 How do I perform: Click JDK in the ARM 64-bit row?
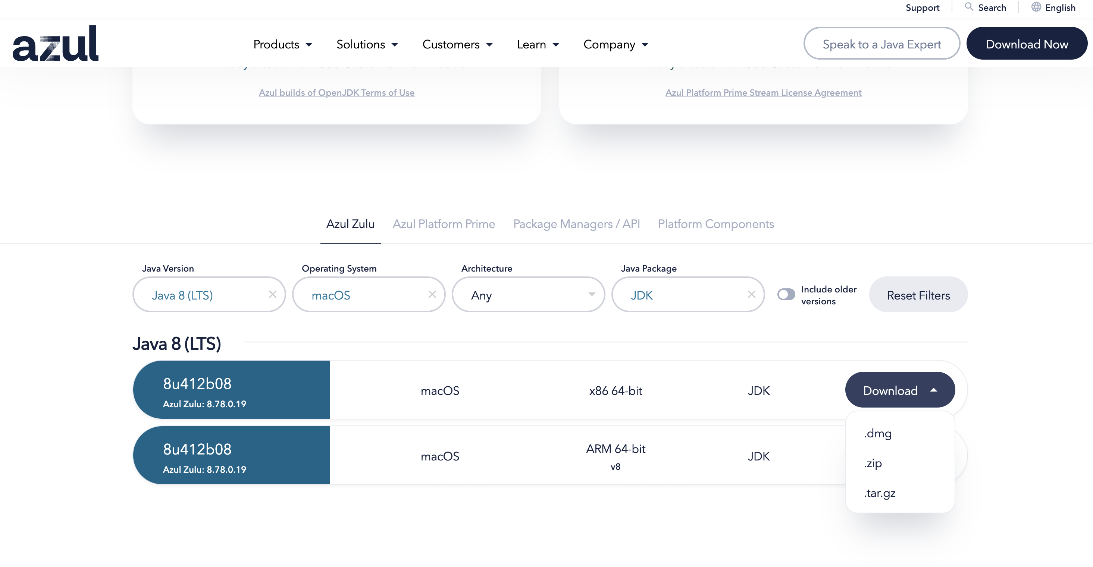click(x=758, y=456)
